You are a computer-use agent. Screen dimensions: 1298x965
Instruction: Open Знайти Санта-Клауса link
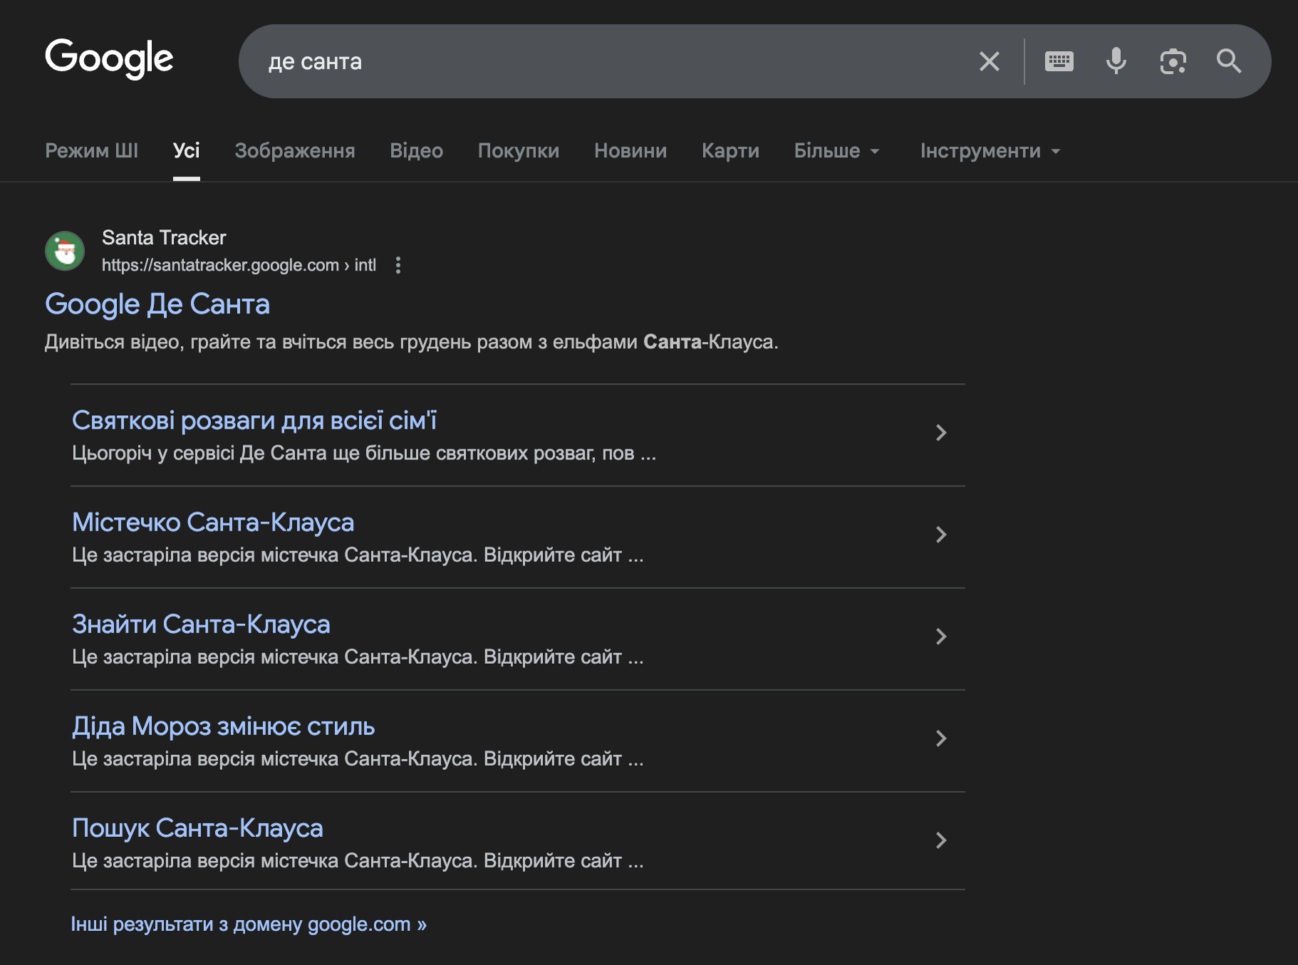(x=201, y=625)
